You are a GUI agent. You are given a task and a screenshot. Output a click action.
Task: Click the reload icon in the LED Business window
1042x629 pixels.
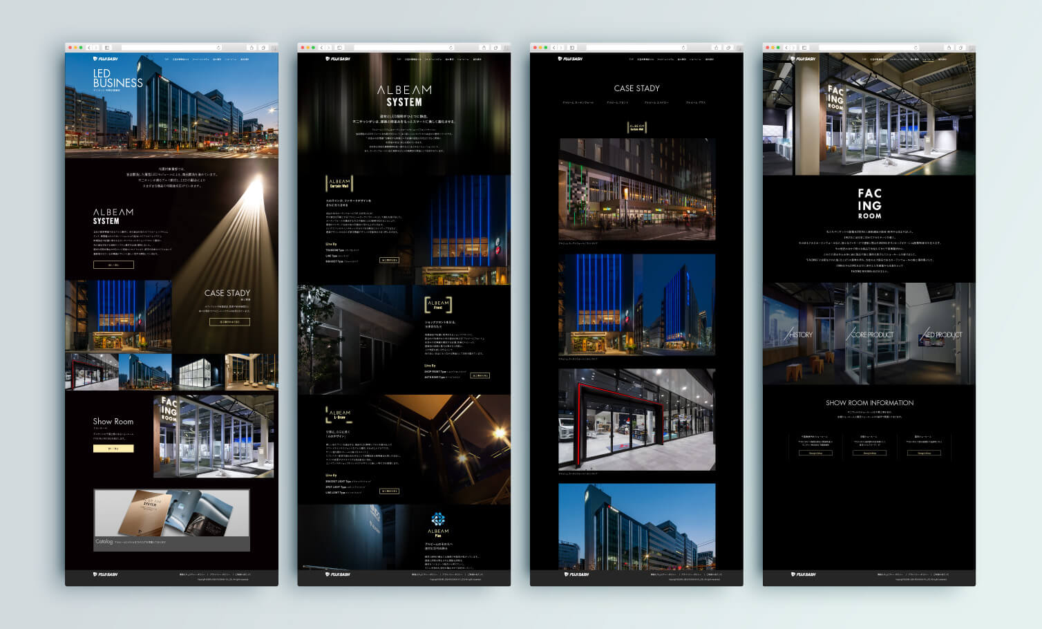click(x=219, y=48)
